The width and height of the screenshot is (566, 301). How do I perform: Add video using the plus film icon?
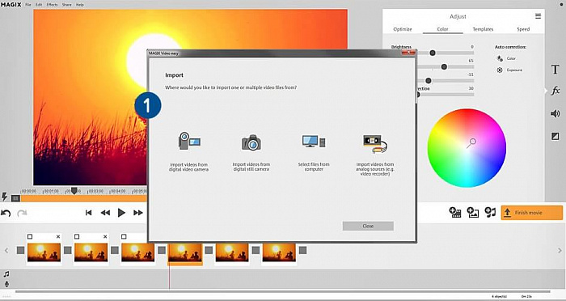pos(455,213)
